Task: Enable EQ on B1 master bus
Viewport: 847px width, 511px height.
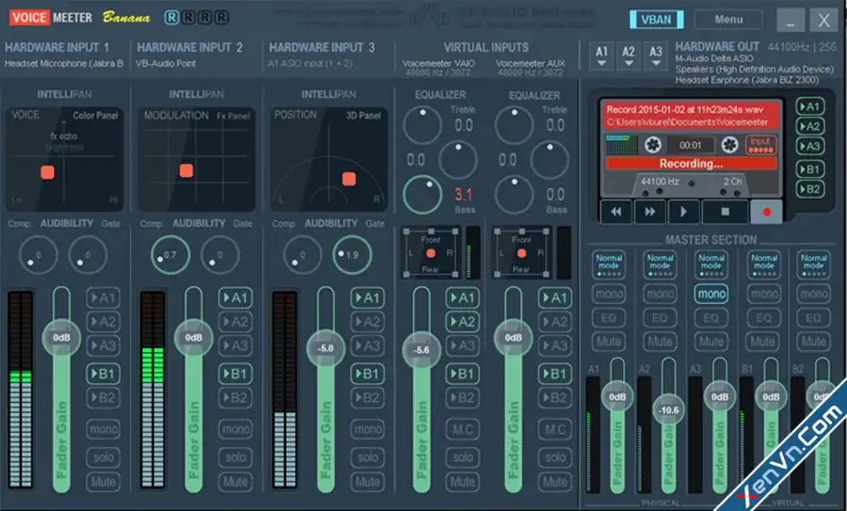Action: point(764,318)
